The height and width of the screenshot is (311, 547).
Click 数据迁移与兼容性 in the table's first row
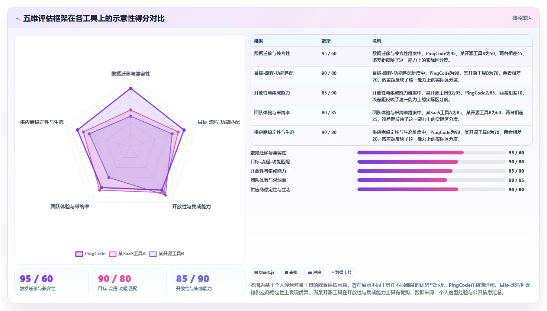272,54
